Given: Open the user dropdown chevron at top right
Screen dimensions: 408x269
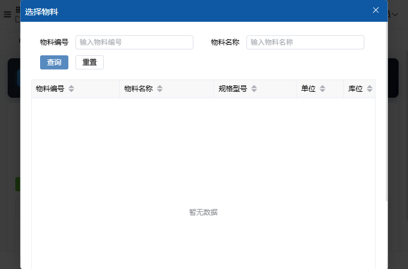Looking at the screenshot, I should click(395, 15).
